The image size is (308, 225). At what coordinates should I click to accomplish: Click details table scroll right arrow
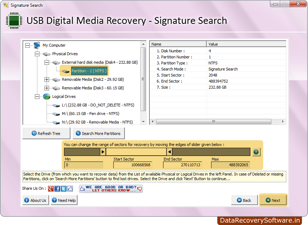283,121
